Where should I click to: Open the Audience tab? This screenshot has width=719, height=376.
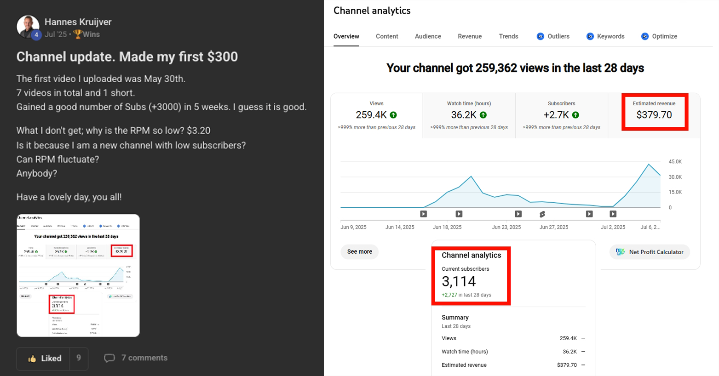click(428, 36)
